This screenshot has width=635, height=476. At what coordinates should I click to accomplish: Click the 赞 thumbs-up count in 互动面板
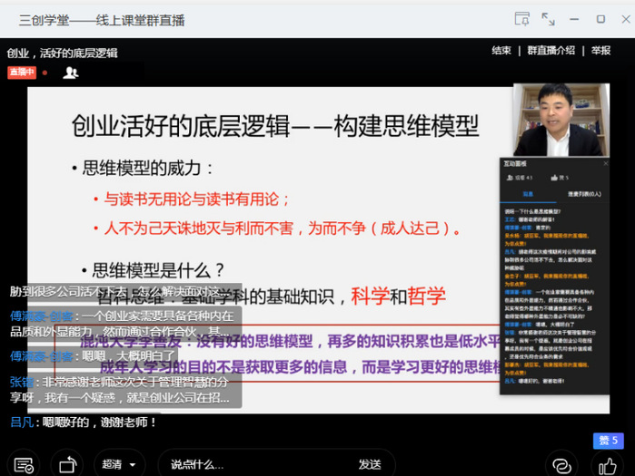[554, 179]
